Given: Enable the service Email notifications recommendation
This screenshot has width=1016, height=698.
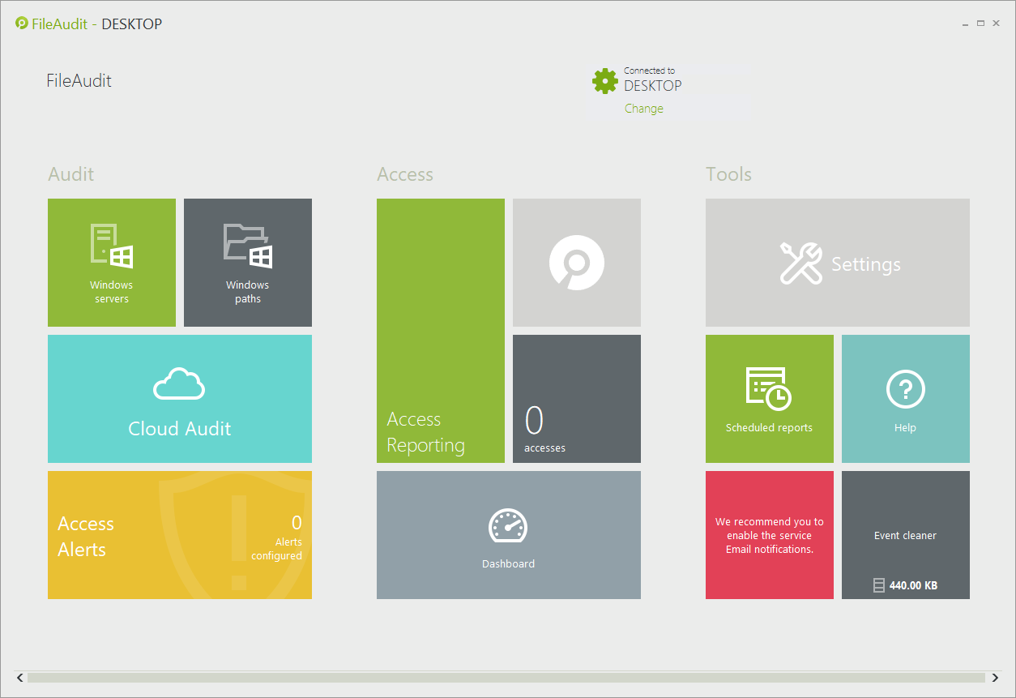Looking at the screenshot, I should 769,534.
